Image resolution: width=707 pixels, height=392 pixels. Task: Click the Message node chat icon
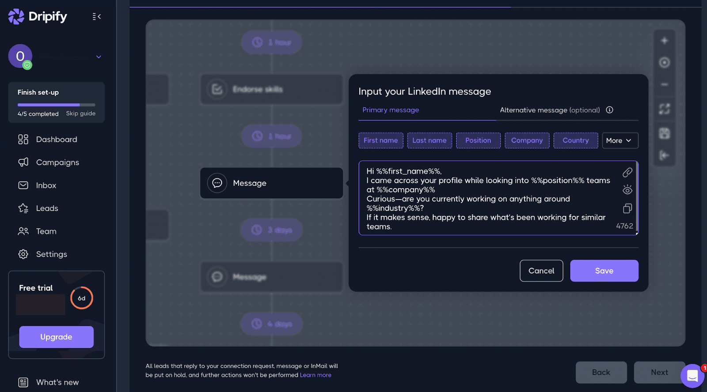tap(217, 183)
